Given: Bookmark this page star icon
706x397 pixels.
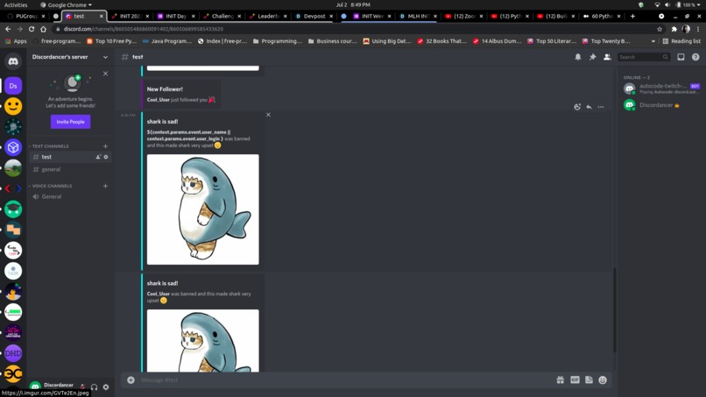Looking at the screenshot, I should 660,29.
